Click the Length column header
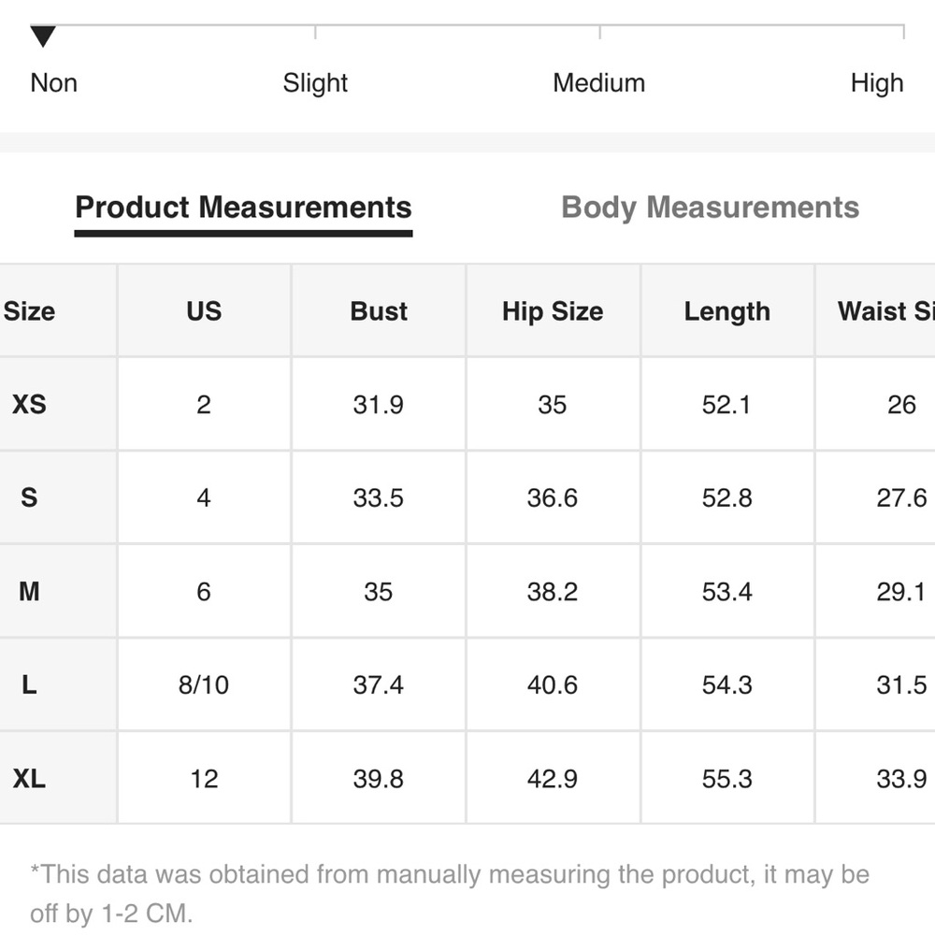The height and width of the screenshot is (935, 935). (x=726, y=311)
